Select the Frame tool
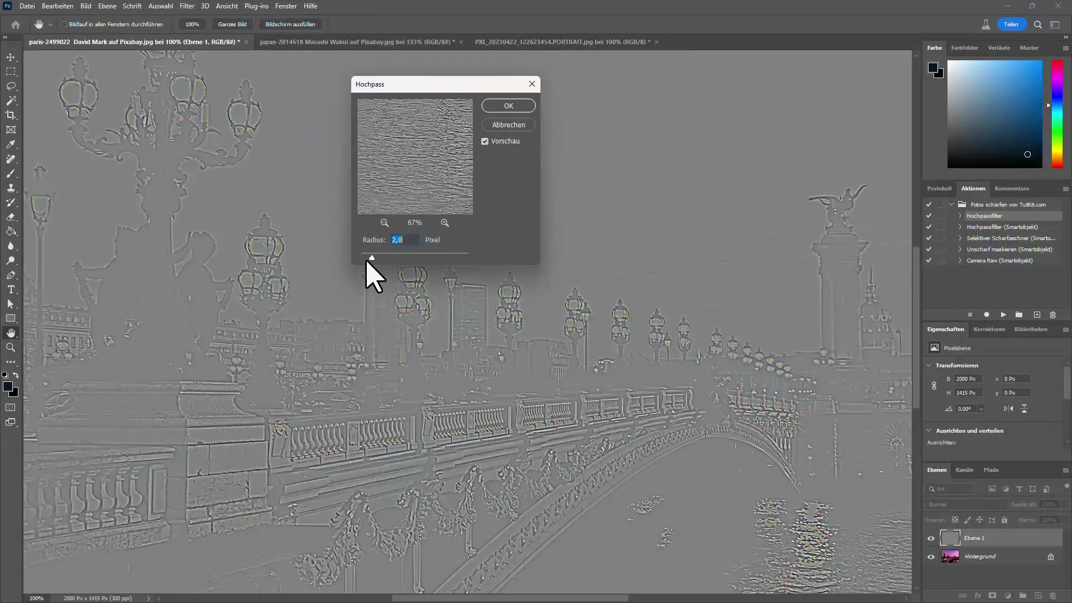Viewport: 1072px width, 603px height. pyautogui.click(x=11, y=130)
